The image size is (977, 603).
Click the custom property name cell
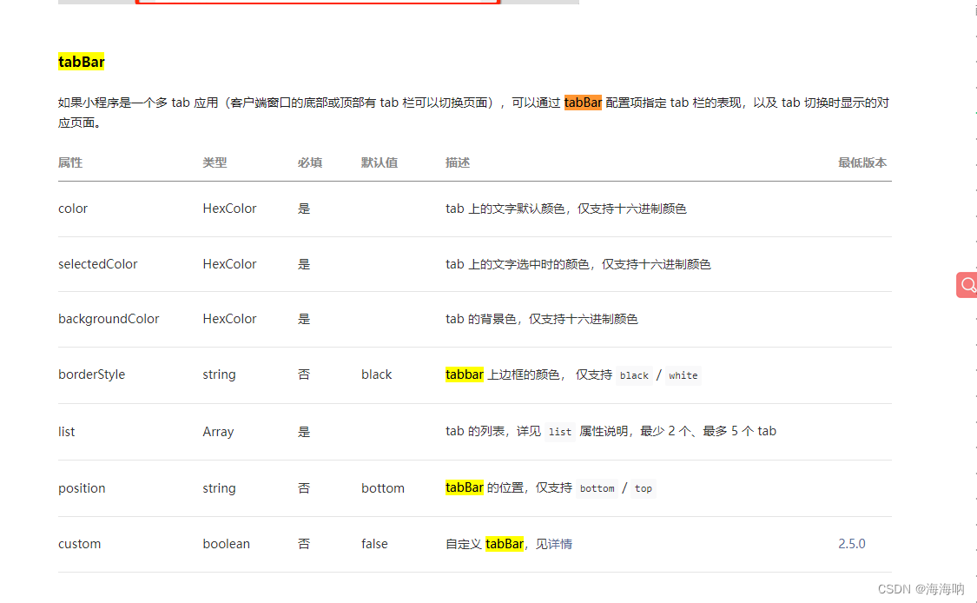coord(79,543)
